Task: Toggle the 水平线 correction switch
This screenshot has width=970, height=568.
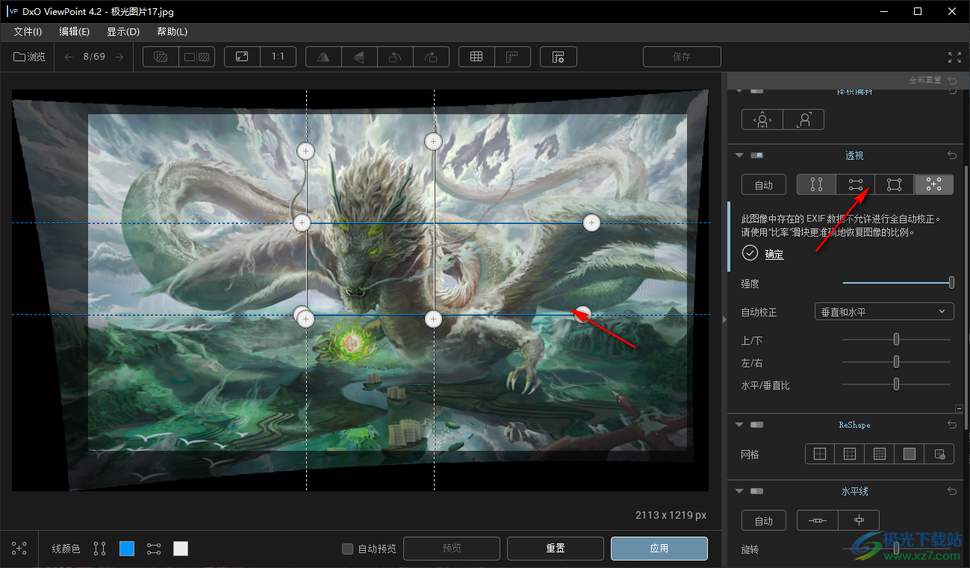Action: tap(757, 491)
